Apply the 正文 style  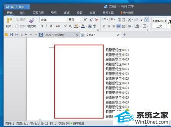coord(159,23)
